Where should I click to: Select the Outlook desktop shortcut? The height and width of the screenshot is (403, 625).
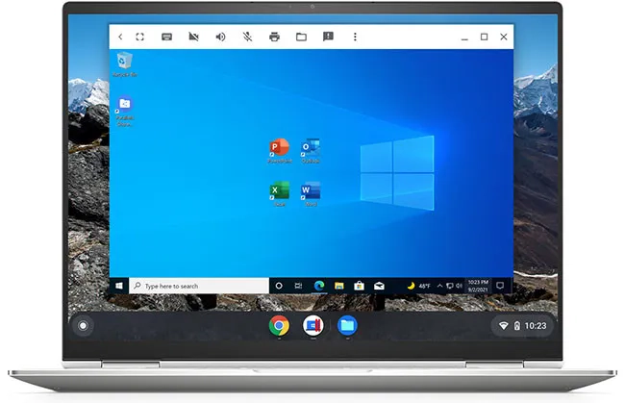(x=311, y=151)
